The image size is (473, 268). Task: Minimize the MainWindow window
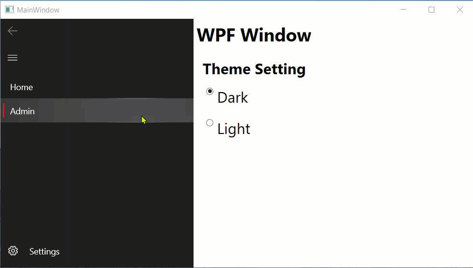pos(403,10)
